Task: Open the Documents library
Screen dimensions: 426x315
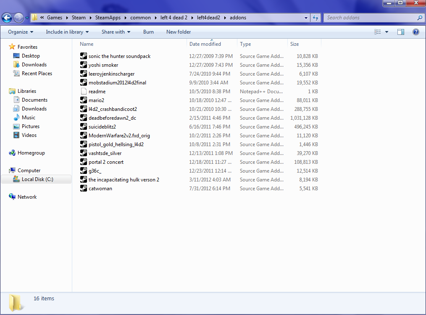Action: (x=34, y=100)
